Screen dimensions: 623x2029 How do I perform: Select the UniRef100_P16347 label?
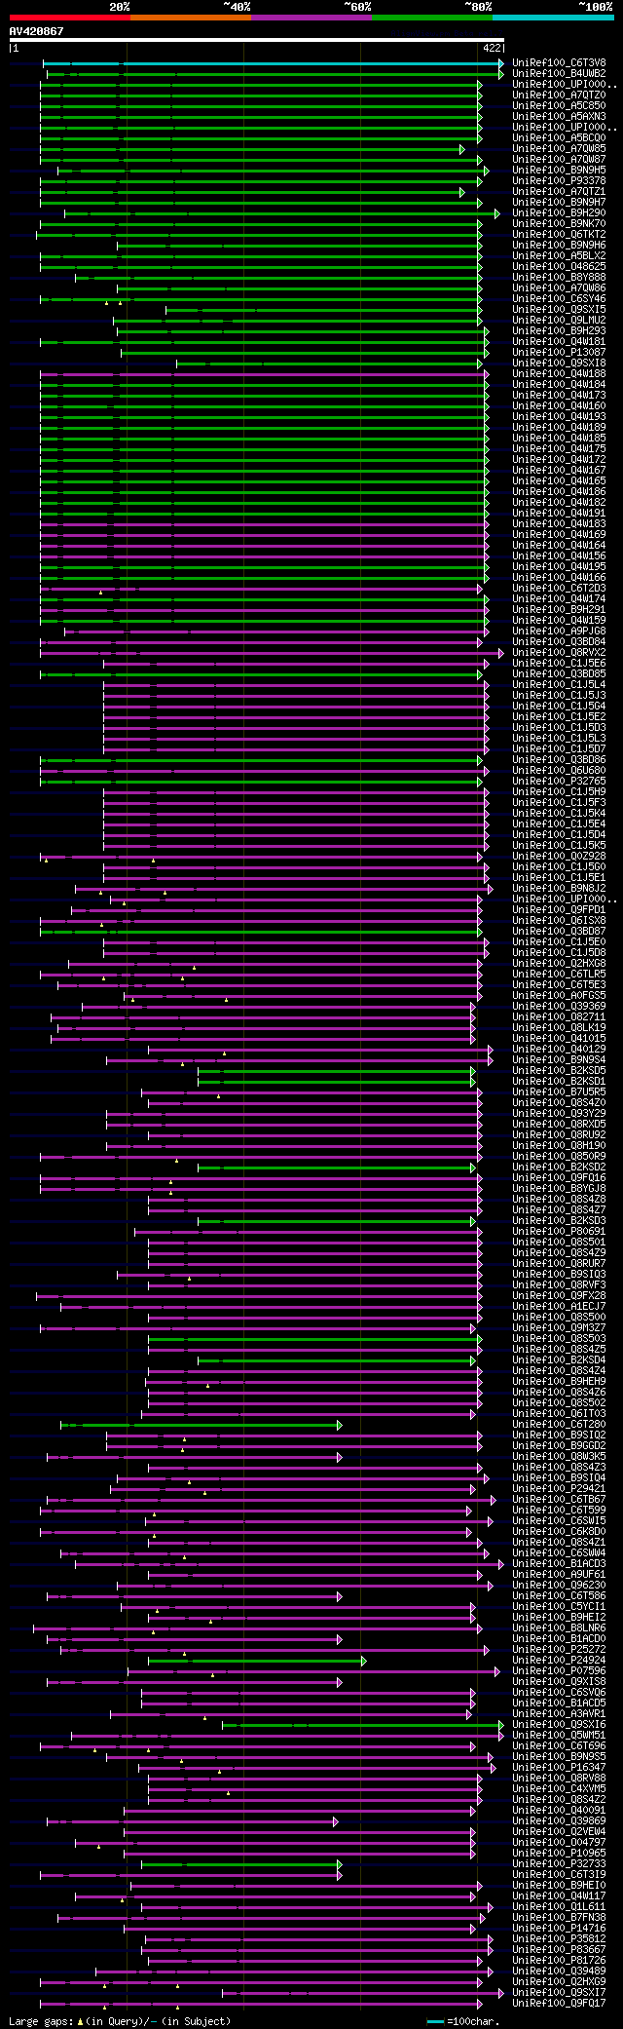(559, 1768)
